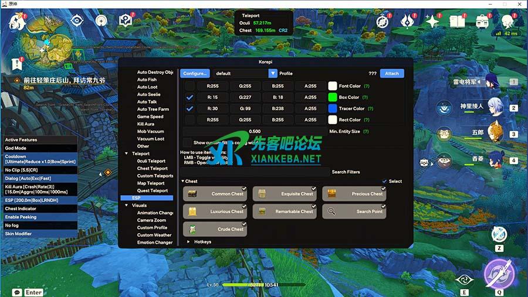Open the Adventurer Handbook book icon
Image resolution: width=528 pixels, height=297 pixels.
pos(457,22)
